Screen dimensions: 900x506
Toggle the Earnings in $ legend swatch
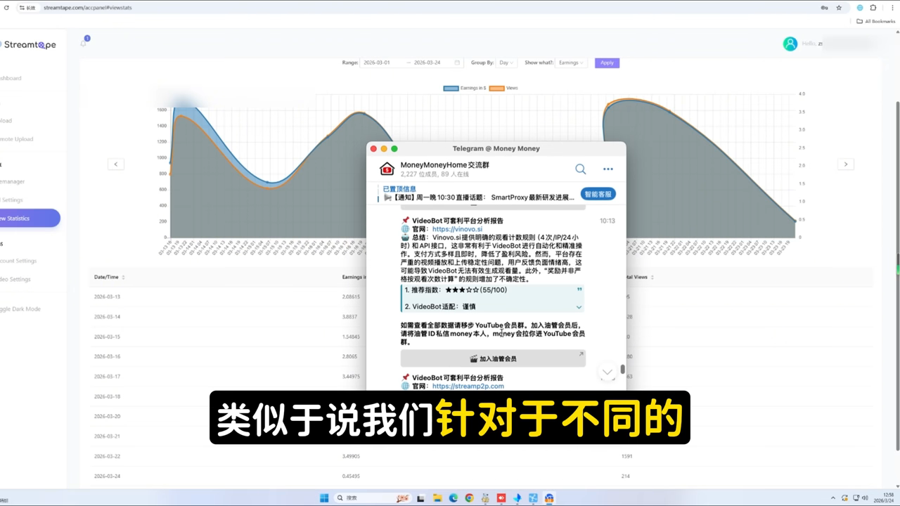pos(451,88)
